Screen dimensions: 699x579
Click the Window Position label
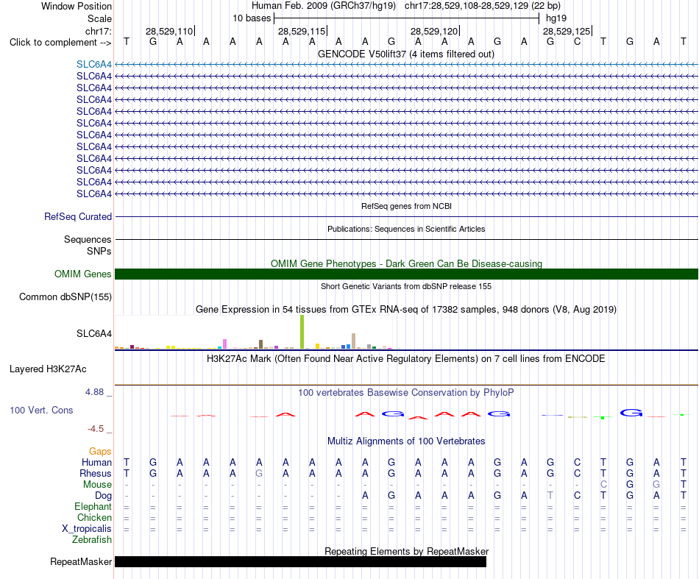point(77,6)
